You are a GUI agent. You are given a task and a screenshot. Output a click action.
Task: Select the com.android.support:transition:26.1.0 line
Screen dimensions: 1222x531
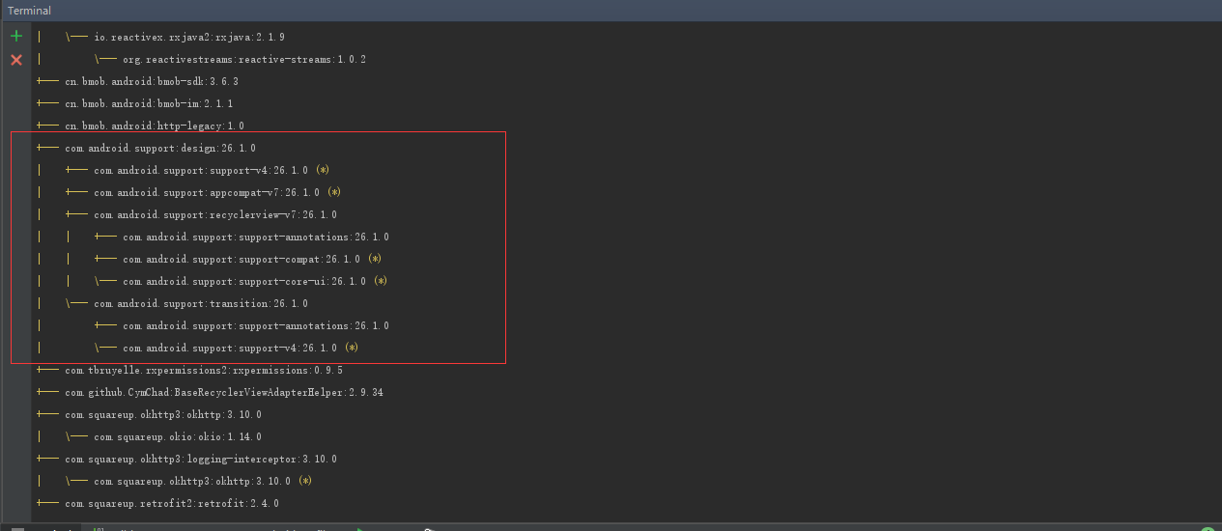(201, 303)
